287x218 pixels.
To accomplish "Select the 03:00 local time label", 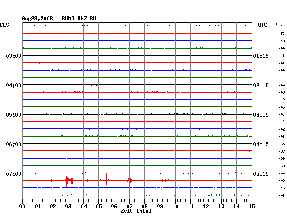I will click(14, 56).
